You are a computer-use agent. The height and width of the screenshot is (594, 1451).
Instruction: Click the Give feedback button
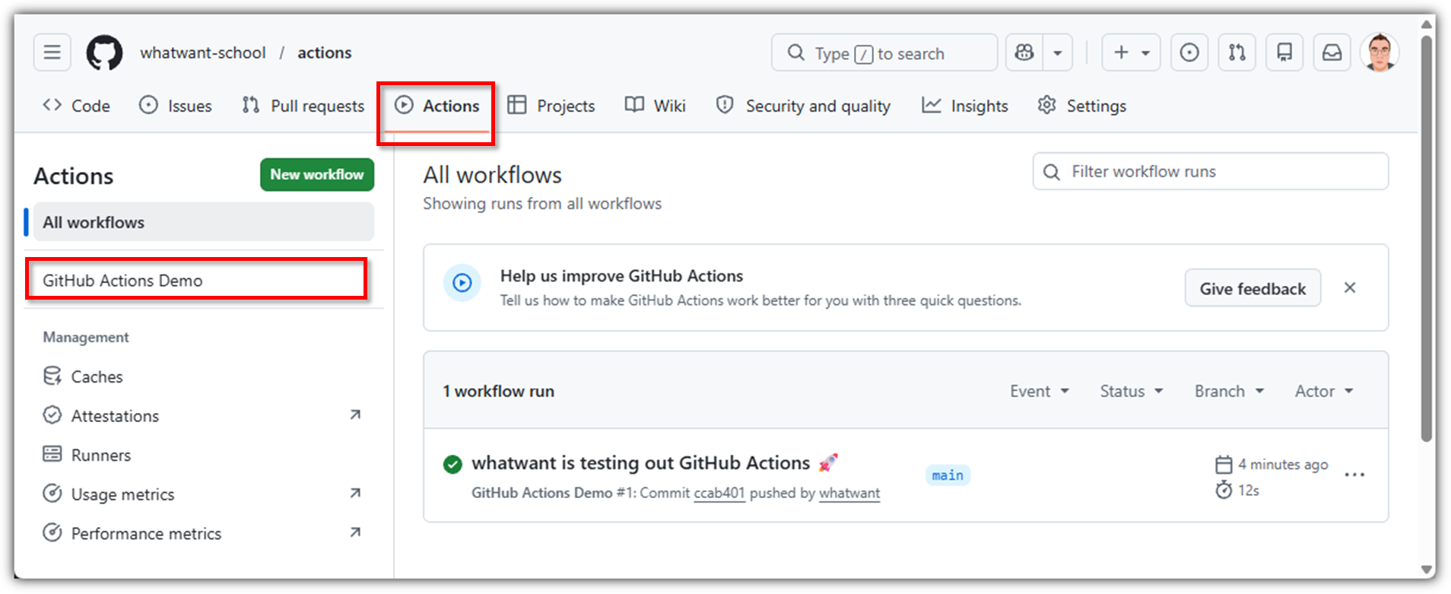tap(1253, 288)
